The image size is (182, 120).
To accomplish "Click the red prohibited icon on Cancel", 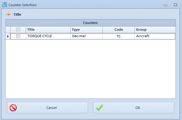I will pyautogui.click(x=13, y=108).
